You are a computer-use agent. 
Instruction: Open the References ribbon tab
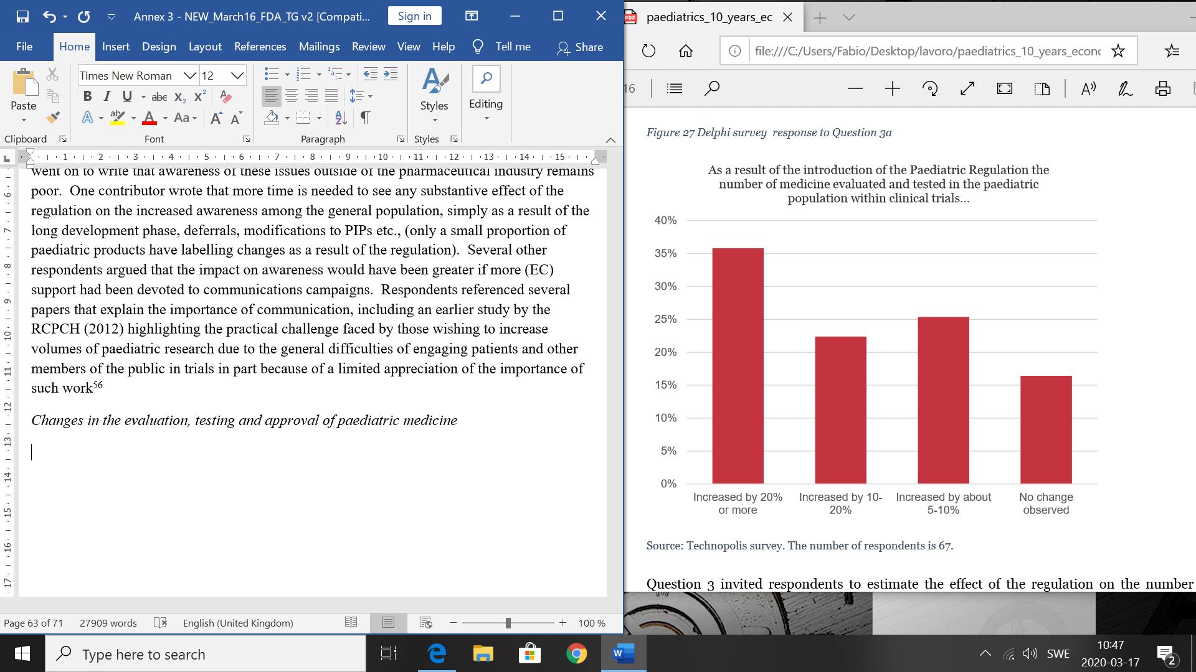coord(260,47)
